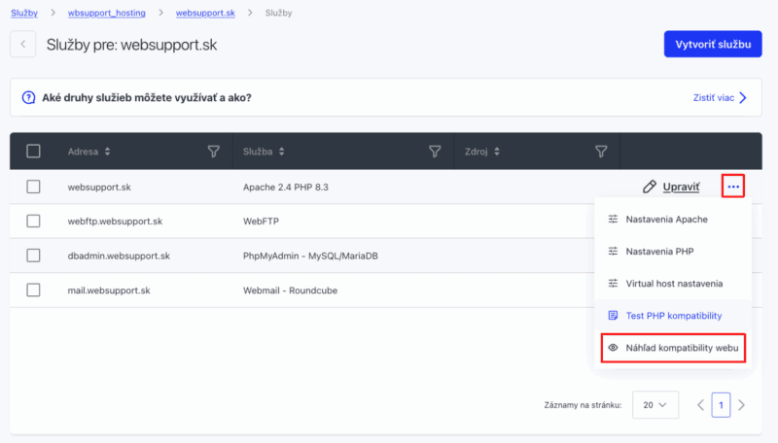Expand Zistiť viac info panel

pyautogui.click(x=719, y=97)
